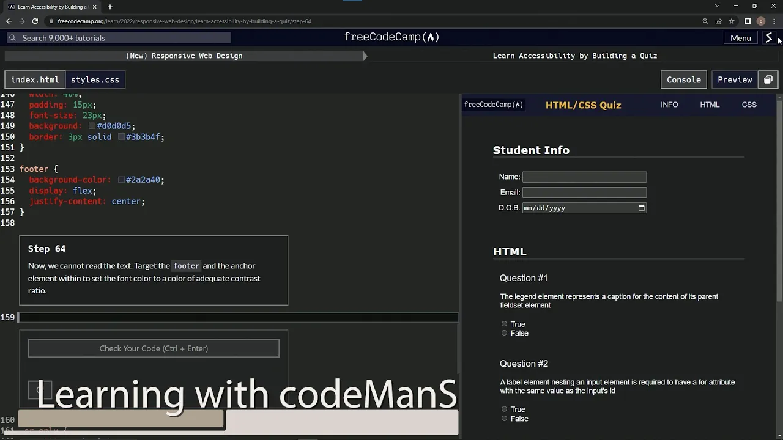This screenshot has height=440, width=783.
Task: Place cursor on empty editor line 159
Action: [239, 317]
